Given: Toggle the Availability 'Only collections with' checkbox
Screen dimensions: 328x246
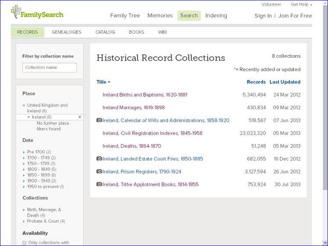Looking at the screenshot, I should tap(24, 243).
